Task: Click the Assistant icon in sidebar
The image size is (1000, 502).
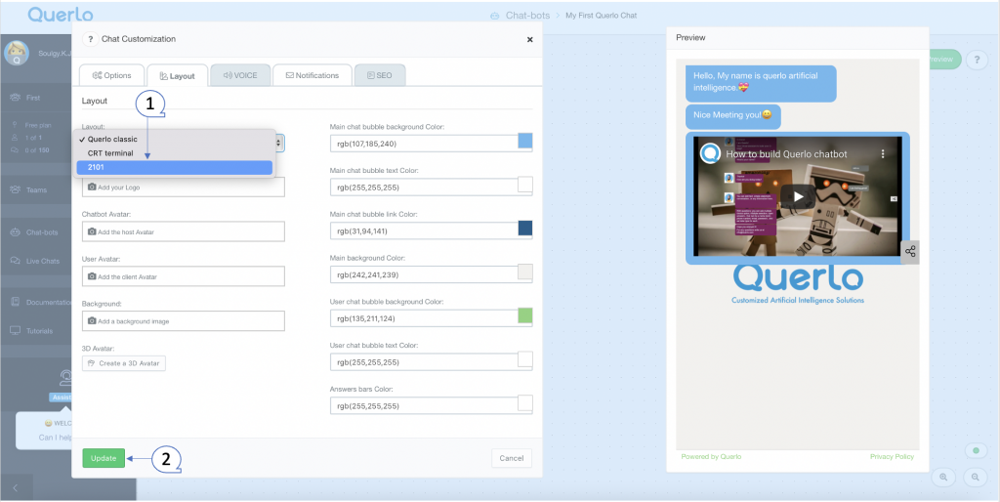Action: pos(65,378)
